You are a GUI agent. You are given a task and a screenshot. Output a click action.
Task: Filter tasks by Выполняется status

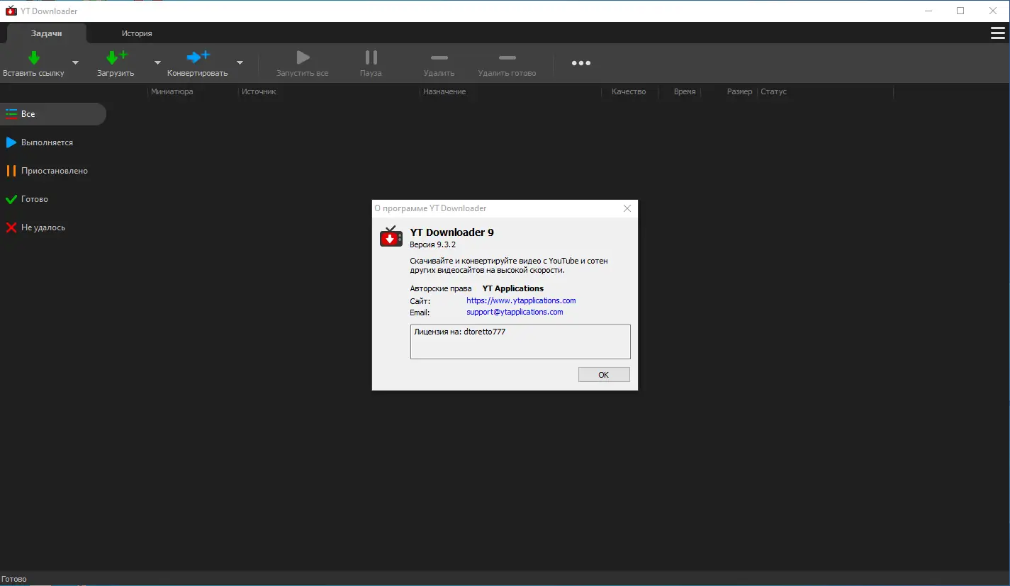47,142
